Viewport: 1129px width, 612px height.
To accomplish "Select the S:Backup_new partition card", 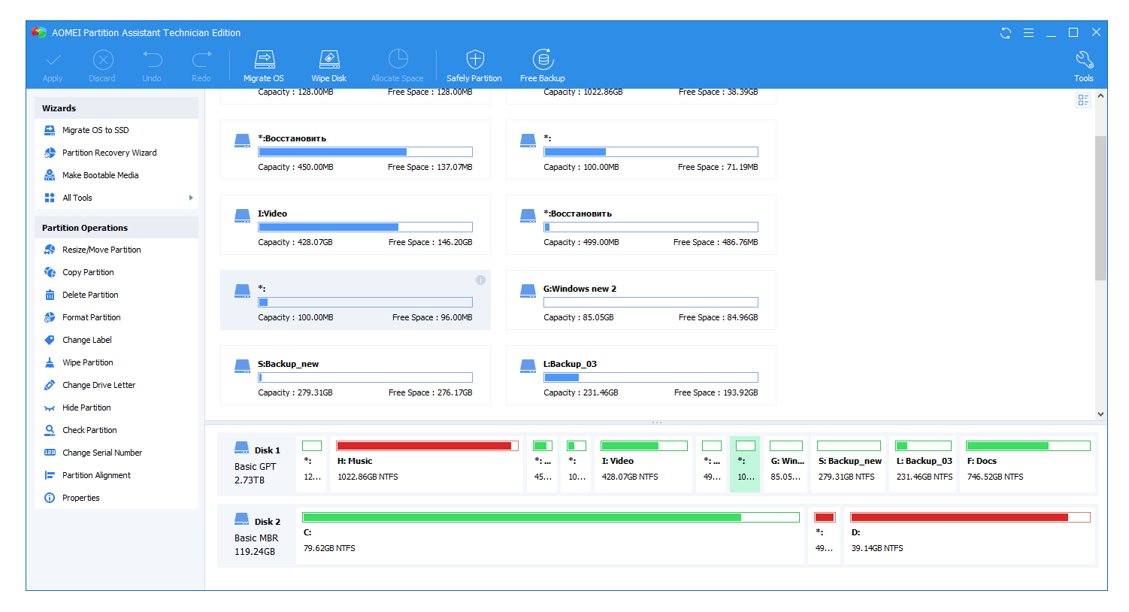I will (x=355, y=375).
